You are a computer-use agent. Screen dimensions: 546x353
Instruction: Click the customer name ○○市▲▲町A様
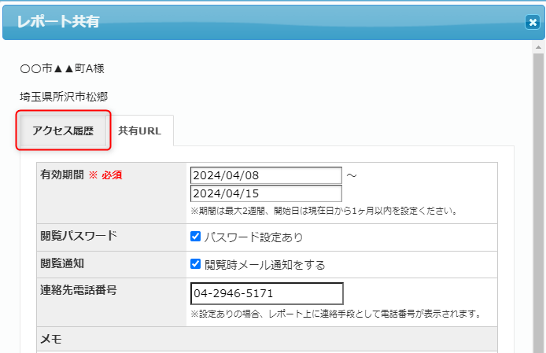click(x=62, y=68)
